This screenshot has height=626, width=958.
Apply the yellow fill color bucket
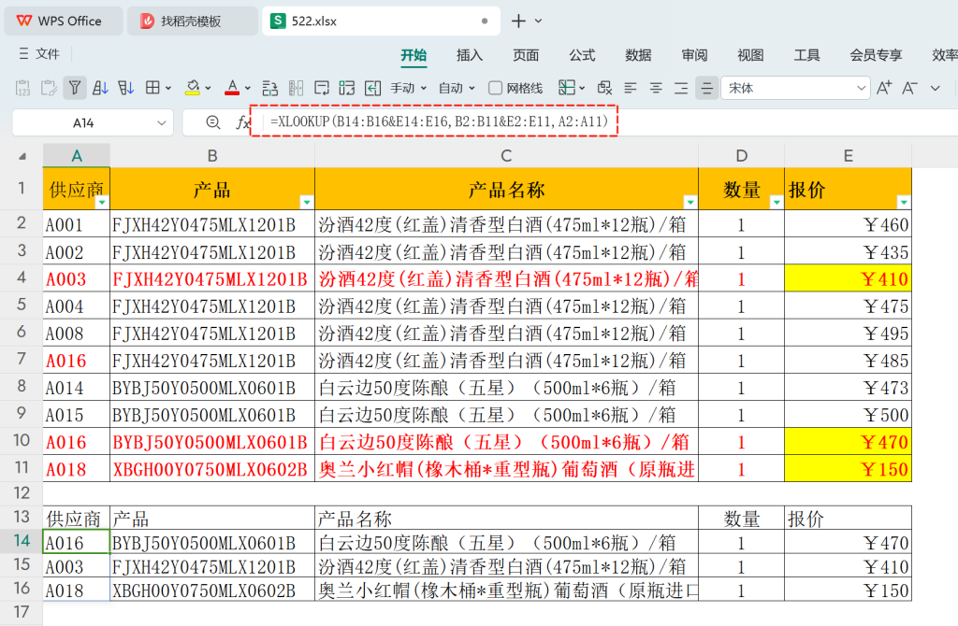(193, 88)
